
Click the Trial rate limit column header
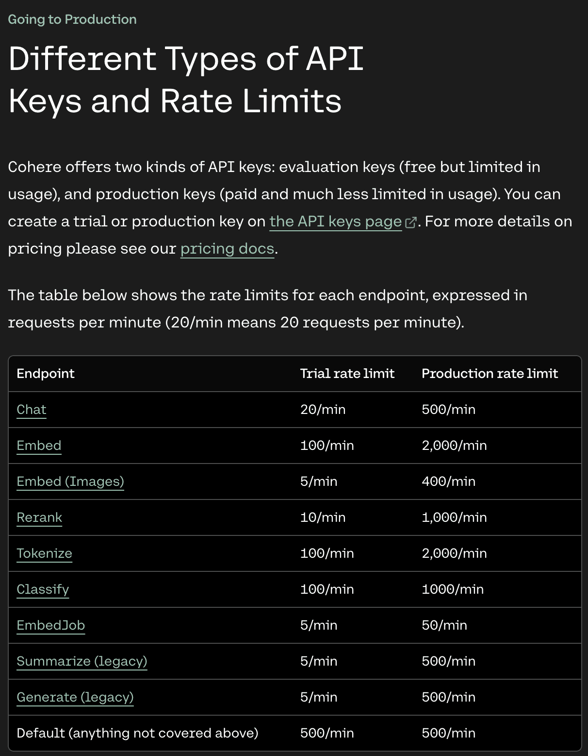(347, 374)
